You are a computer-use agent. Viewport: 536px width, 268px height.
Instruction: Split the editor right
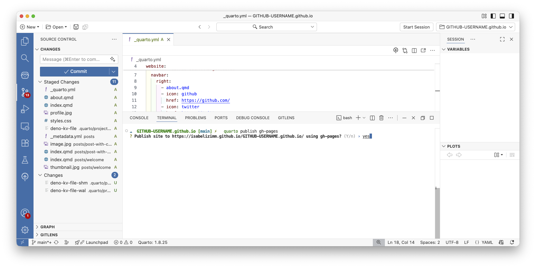pos(414,51)
